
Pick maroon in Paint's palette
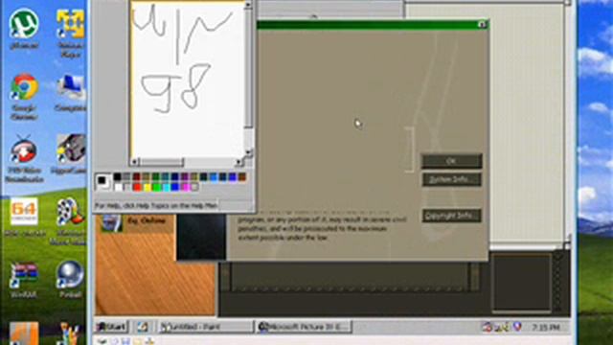pos(136,177)
